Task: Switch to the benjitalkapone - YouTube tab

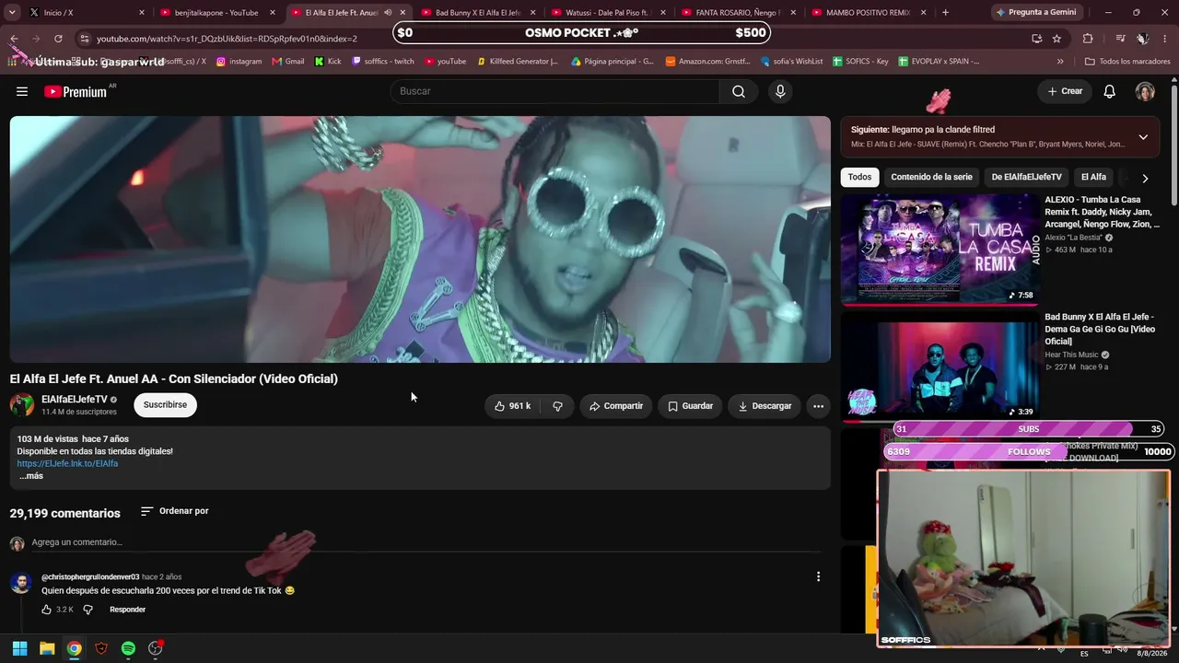Action: pos(218,13)
